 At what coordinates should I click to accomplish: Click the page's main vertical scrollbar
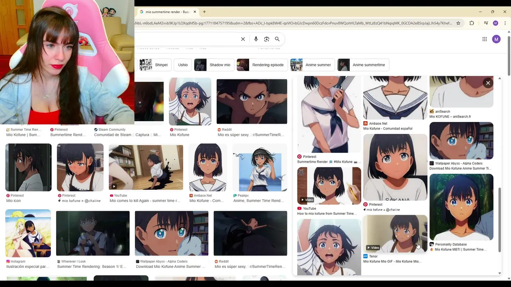(x=509, y=56)
